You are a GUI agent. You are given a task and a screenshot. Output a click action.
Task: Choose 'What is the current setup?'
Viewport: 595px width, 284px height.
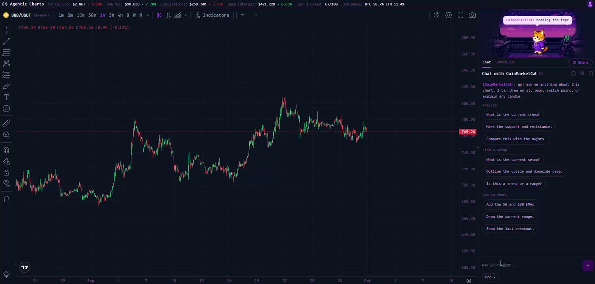(x=513, y=160)
